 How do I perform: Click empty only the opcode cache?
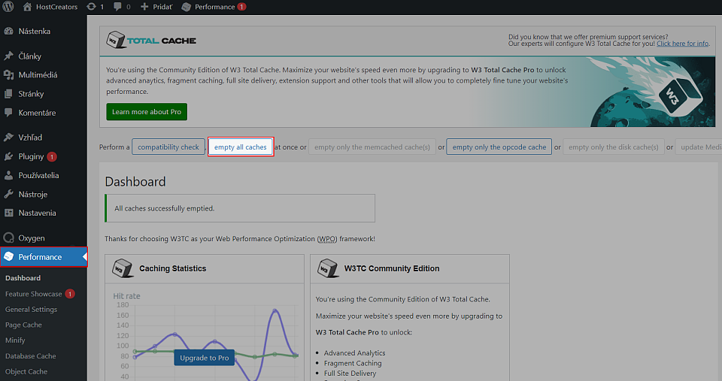[x=499, y=147]
